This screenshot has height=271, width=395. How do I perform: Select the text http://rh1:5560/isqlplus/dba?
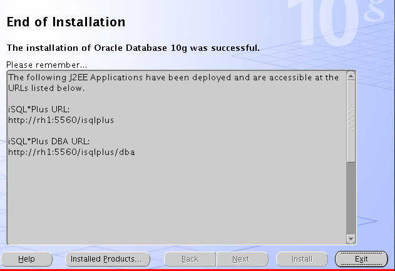coord(71,152)
